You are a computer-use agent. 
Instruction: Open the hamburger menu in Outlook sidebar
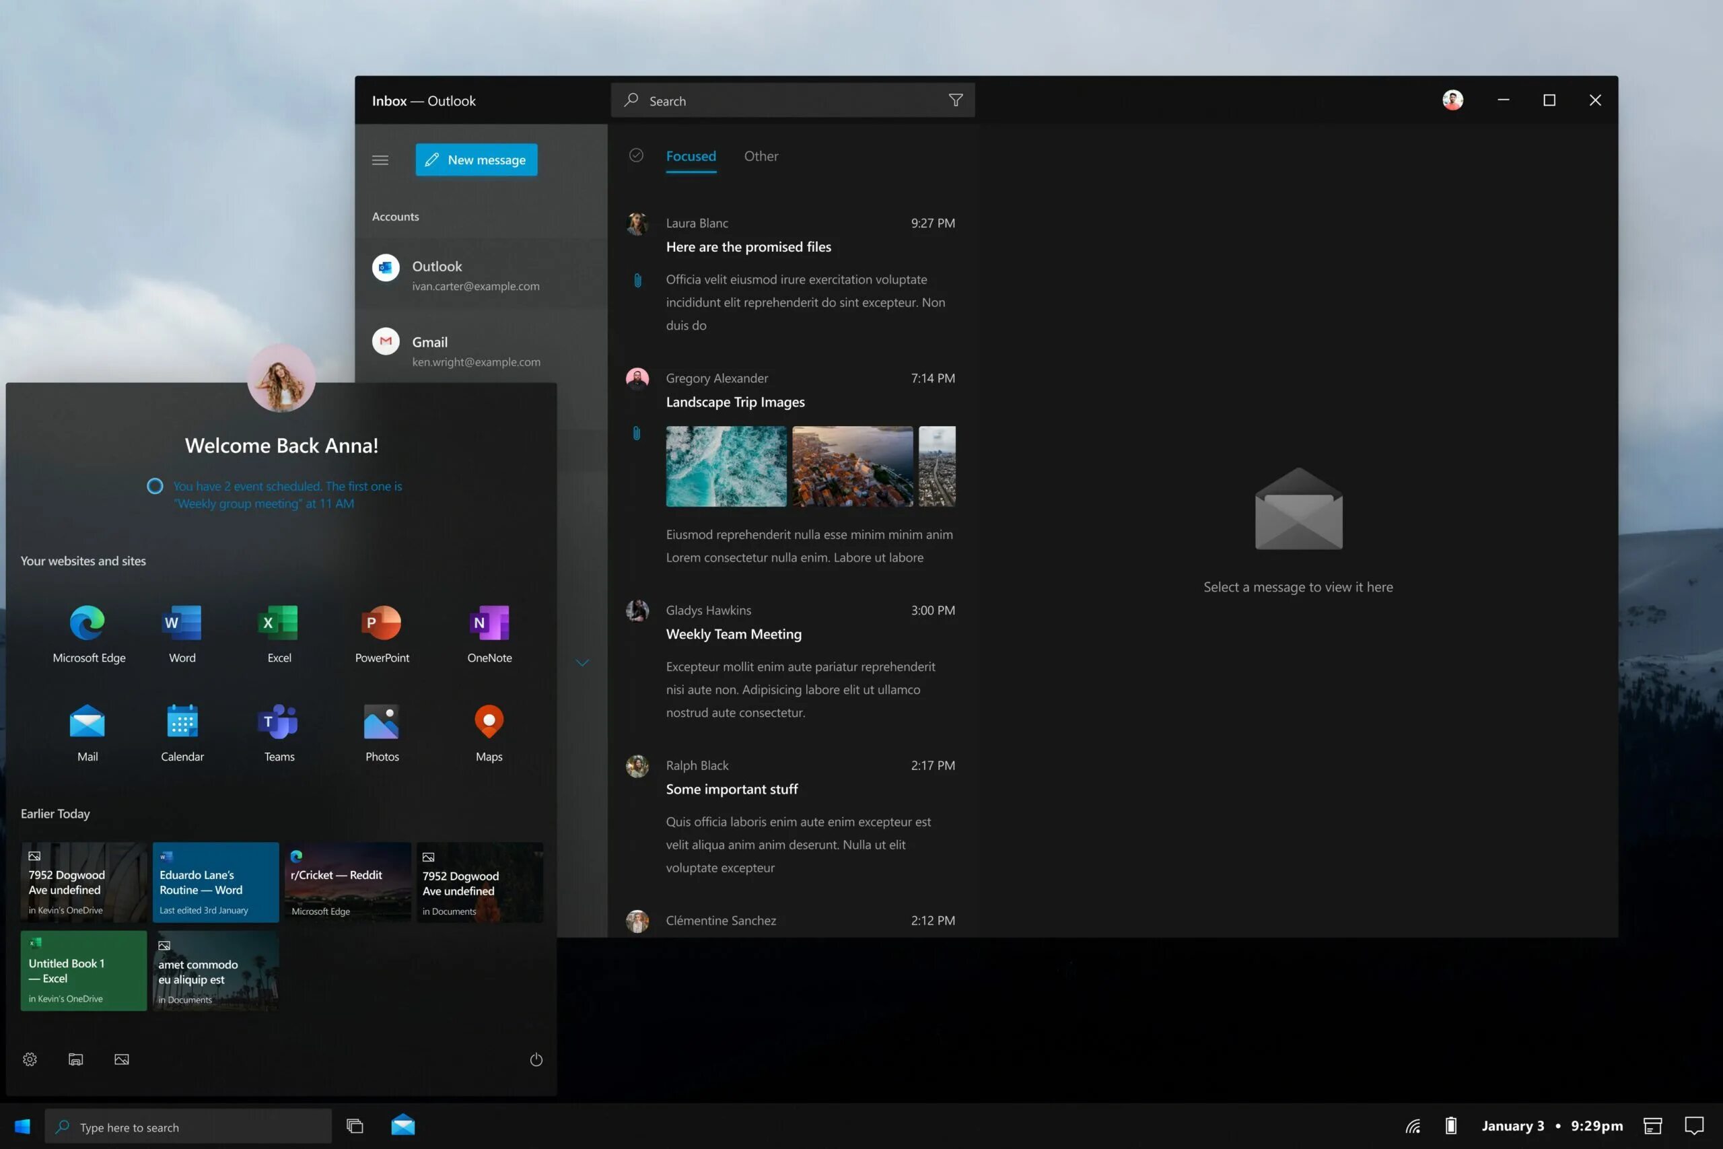(380, 160)
